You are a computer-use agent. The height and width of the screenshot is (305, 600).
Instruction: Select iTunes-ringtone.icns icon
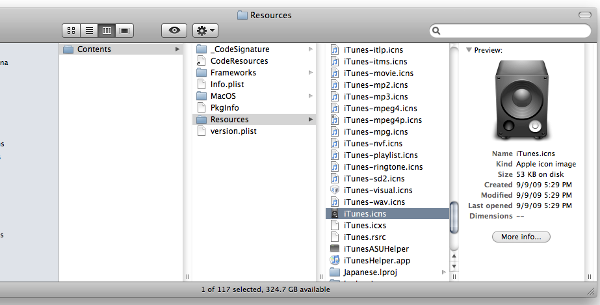[335, 167]
